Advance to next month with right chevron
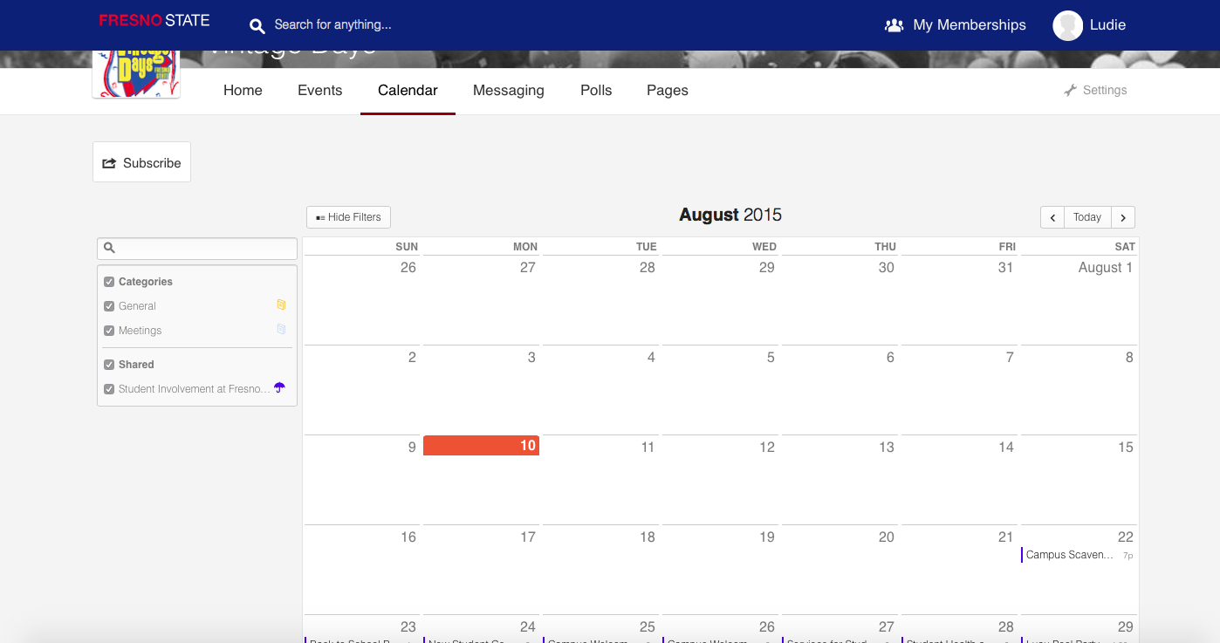The width and height of the screenshot is (1220, 643). pos(1123,217)
